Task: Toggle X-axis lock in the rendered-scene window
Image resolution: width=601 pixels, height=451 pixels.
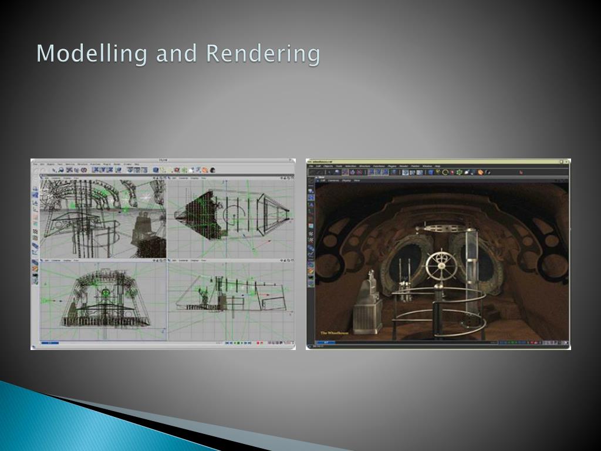Action: pos(371,173)
